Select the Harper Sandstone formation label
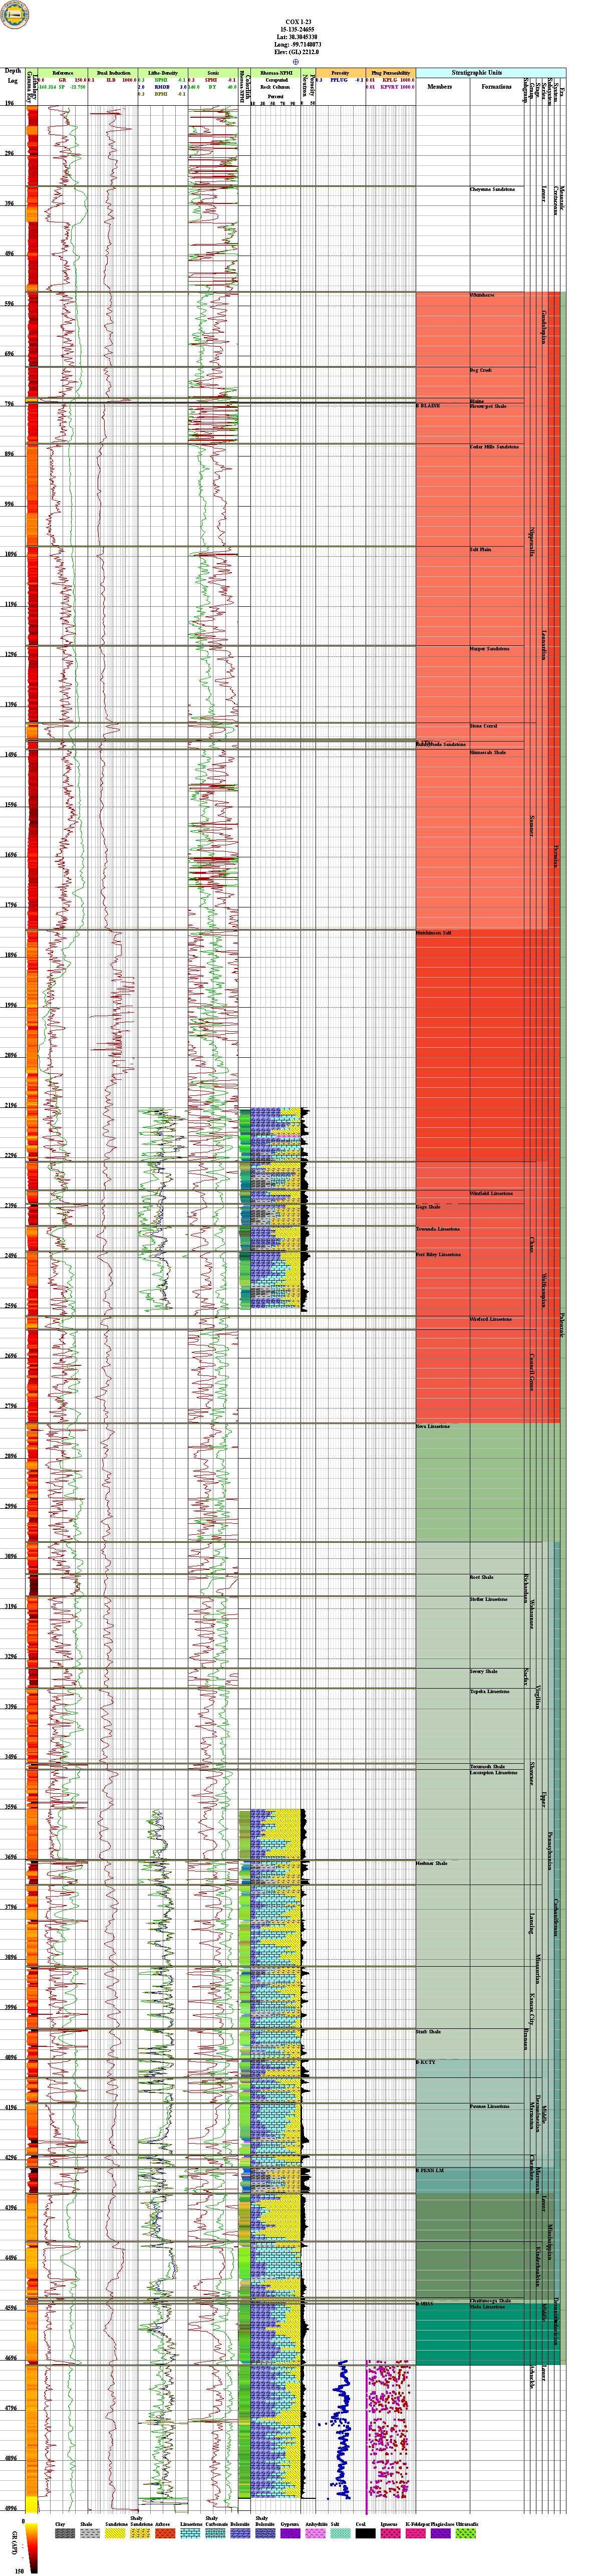Image resolution: width=591 pixels, height=2576 pixels. (490, 649)
